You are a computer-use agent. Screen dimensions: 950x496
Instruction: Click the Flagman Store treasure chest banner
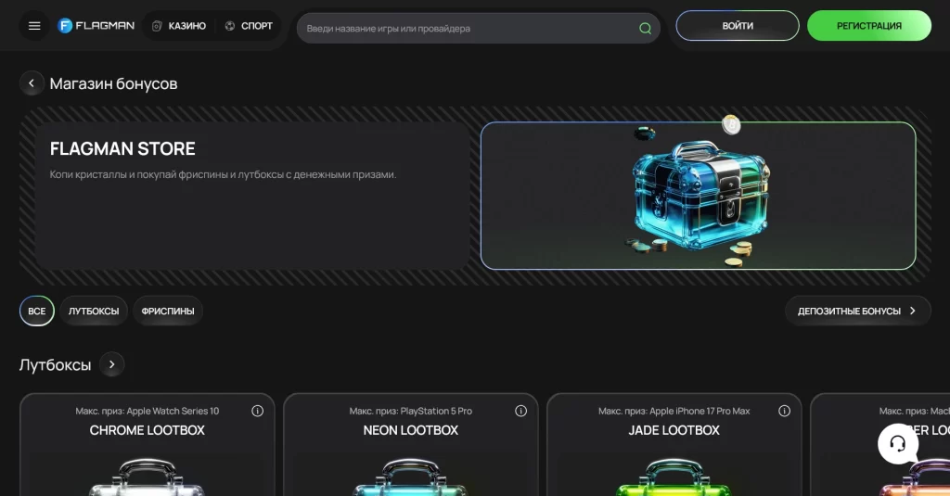coord(698,196)
